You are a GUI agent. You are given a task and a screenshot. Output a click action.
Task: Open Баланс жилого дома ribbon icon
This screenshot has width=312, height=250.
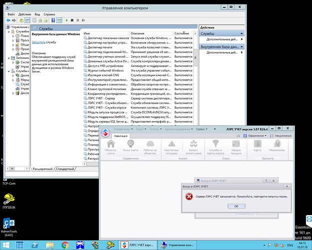(193, 147)
